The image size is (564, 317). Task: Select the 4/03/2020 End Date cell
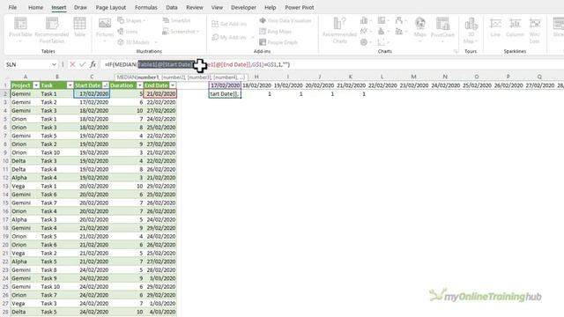[160, 312]
